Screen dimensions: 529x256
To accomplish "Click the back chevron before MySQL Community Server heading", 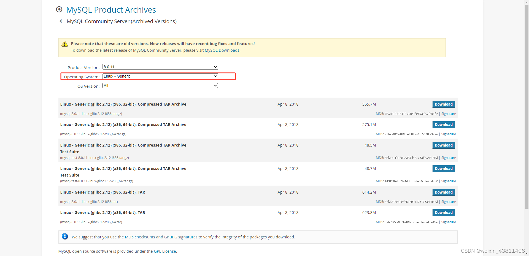I will [61, 21].
